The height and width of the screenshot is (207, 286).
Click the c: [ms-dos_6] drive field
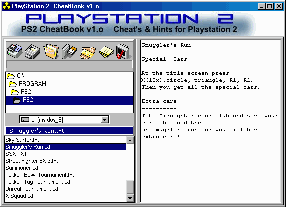pos(64,120)
